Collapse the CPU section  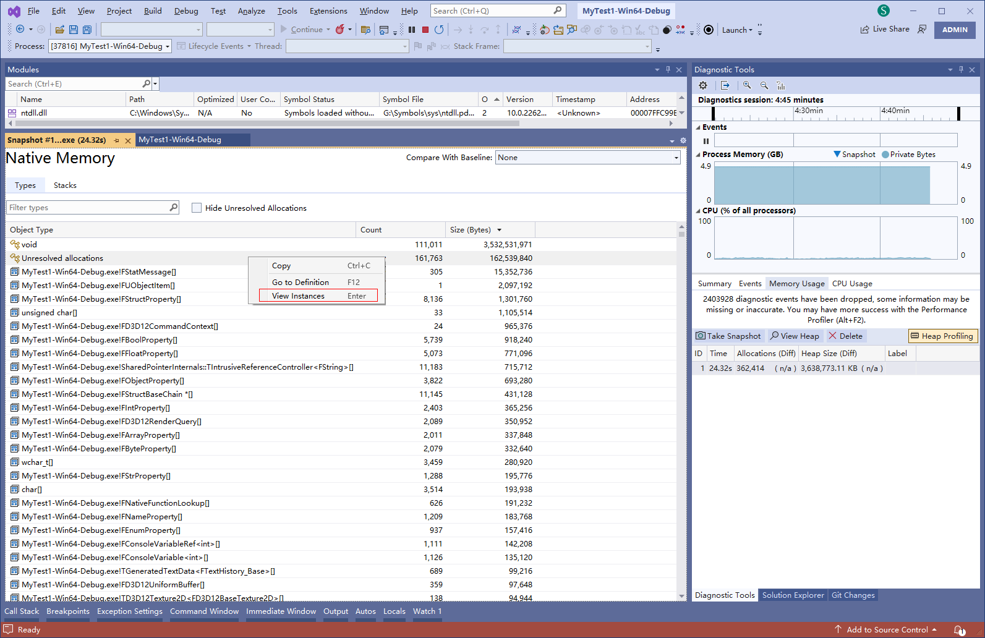698,211
